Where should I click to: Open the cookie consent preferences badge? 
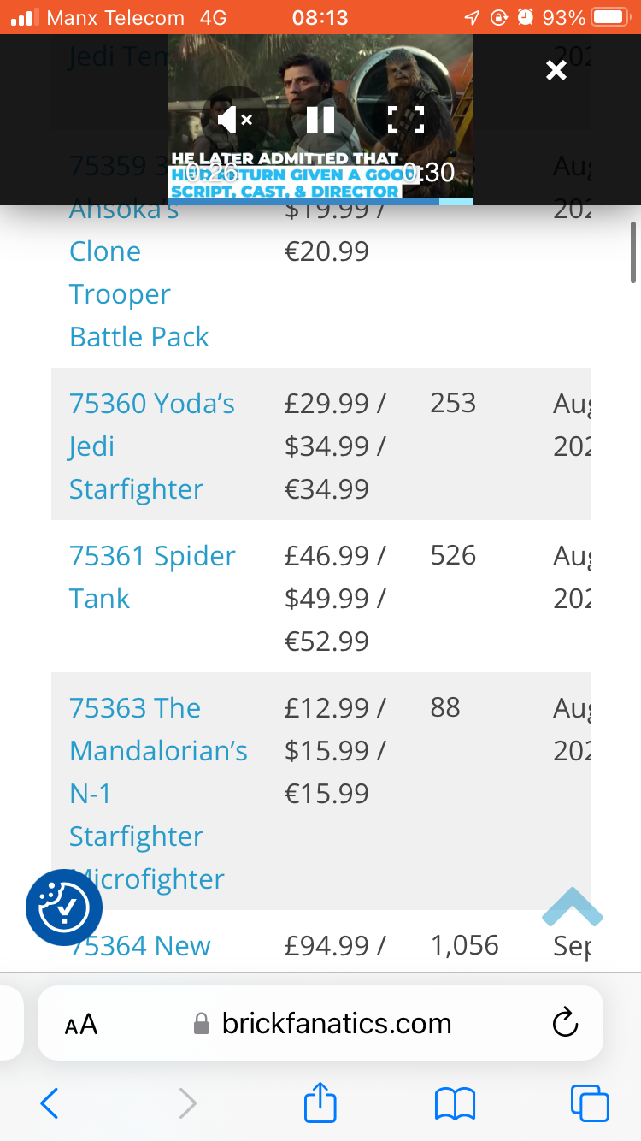point(64,907)
